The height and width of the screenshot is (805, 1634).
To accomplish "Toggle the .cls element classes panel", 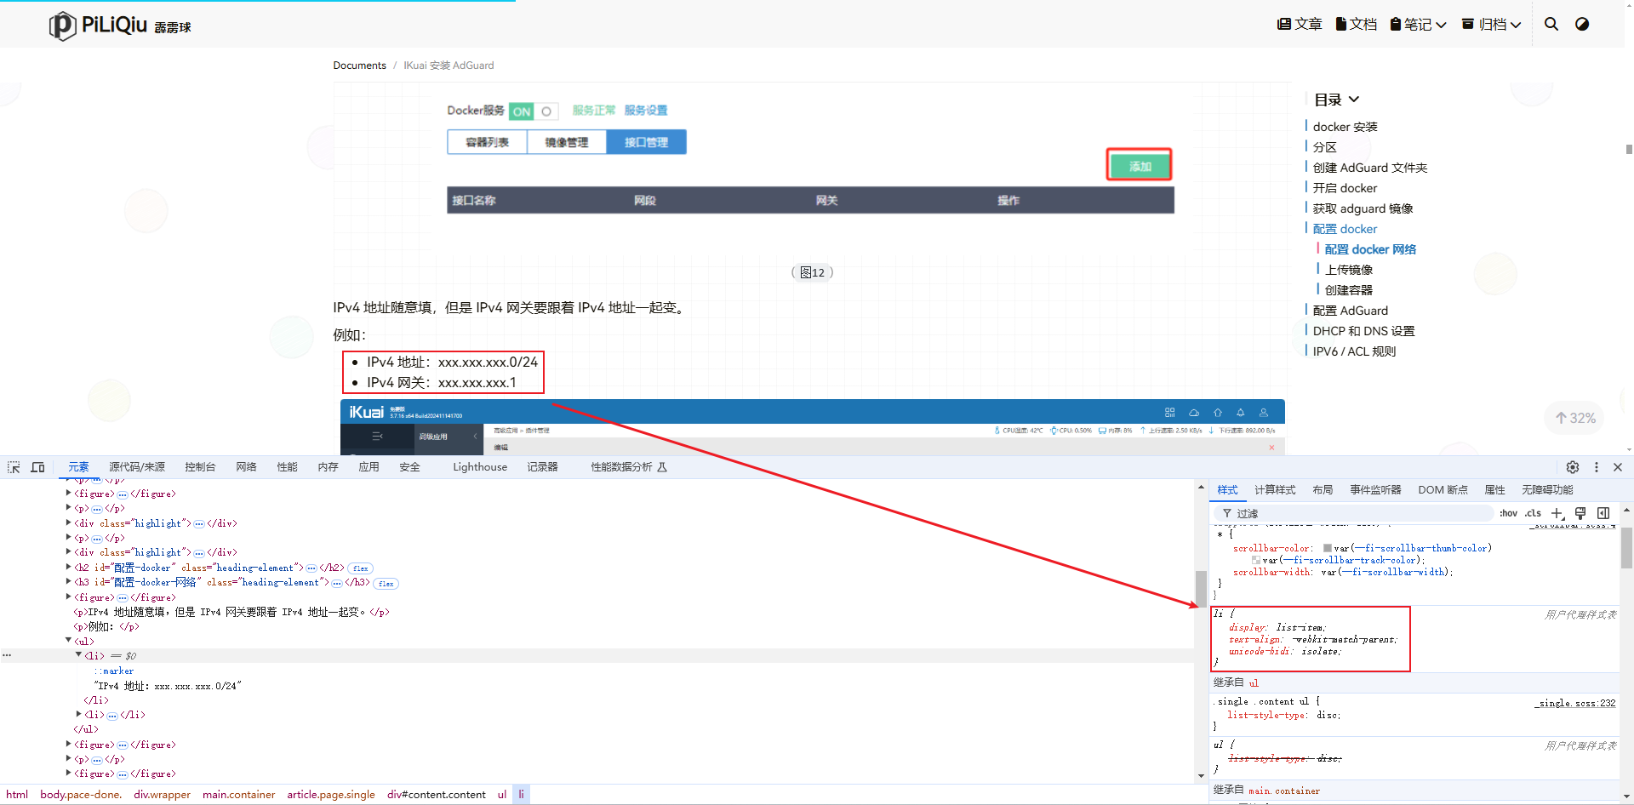I will click(1533, 513).
